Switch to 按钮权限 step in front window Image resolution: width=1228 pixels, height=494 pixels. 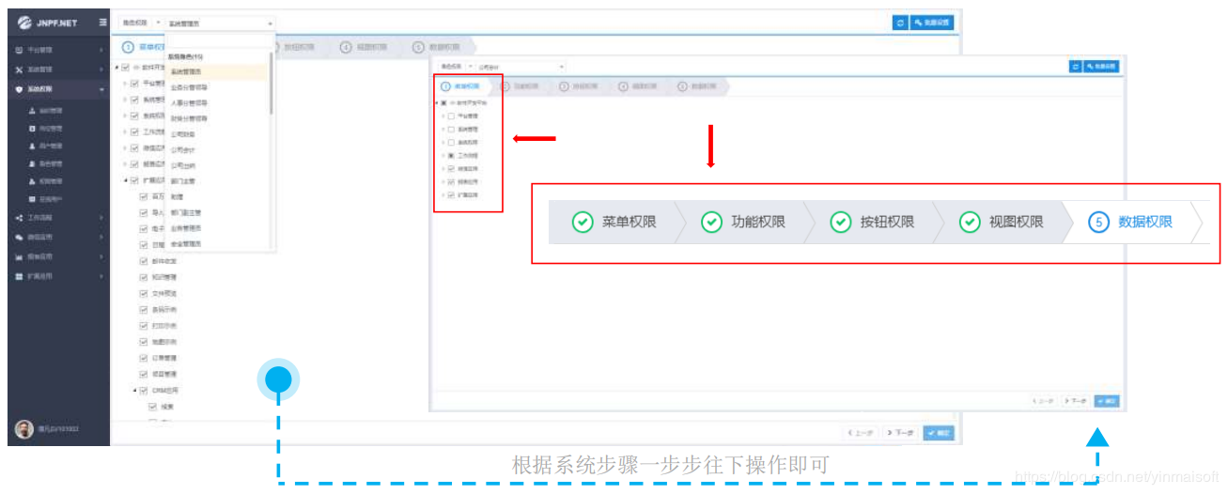[x=578, y=85]
